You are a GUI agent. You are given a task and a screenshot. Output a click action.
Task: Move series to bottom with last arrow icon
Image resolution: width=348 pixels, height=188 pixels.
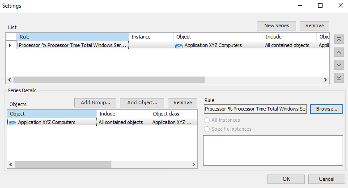coord(339,78)
